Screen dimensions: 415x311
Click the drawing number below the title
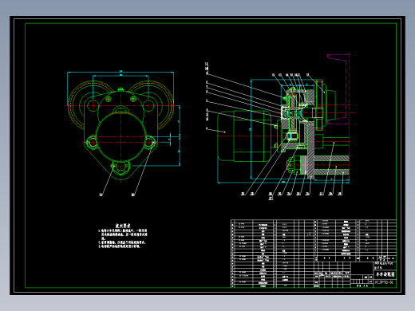pyautogui.click(x=384, y=282)
